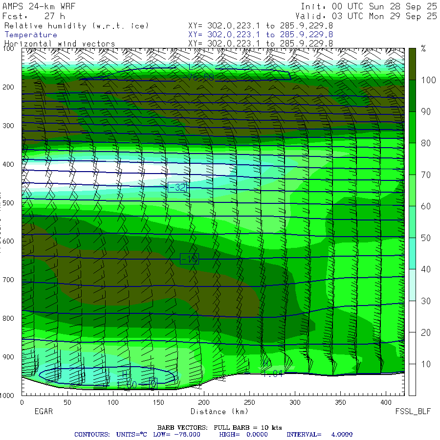The image size is (440, 440).
Task: Click the 100 distance axis label at the bottom
Action: (113, 402)
